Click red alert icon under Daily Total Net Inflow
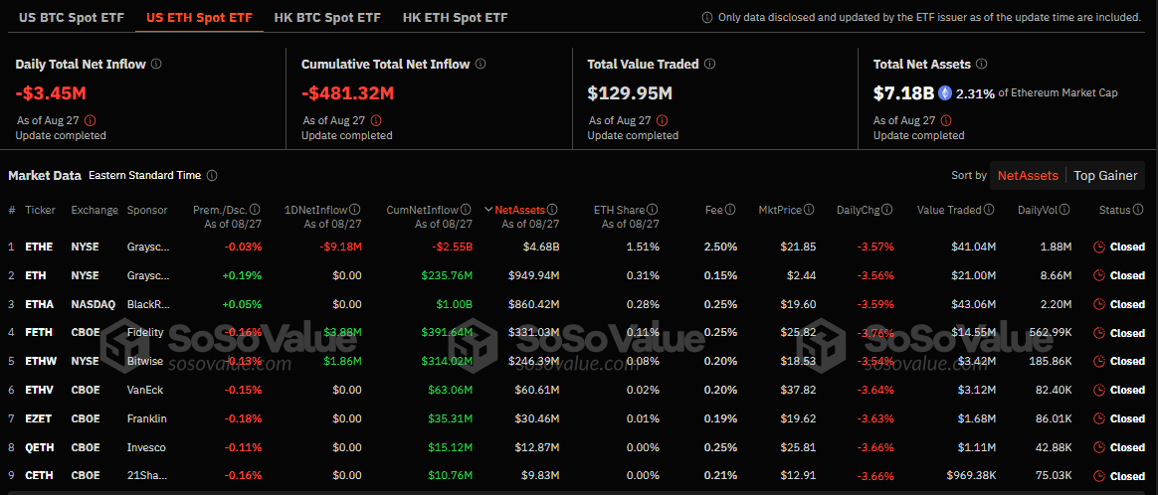 pyautogui.click(x=91, y=120)
